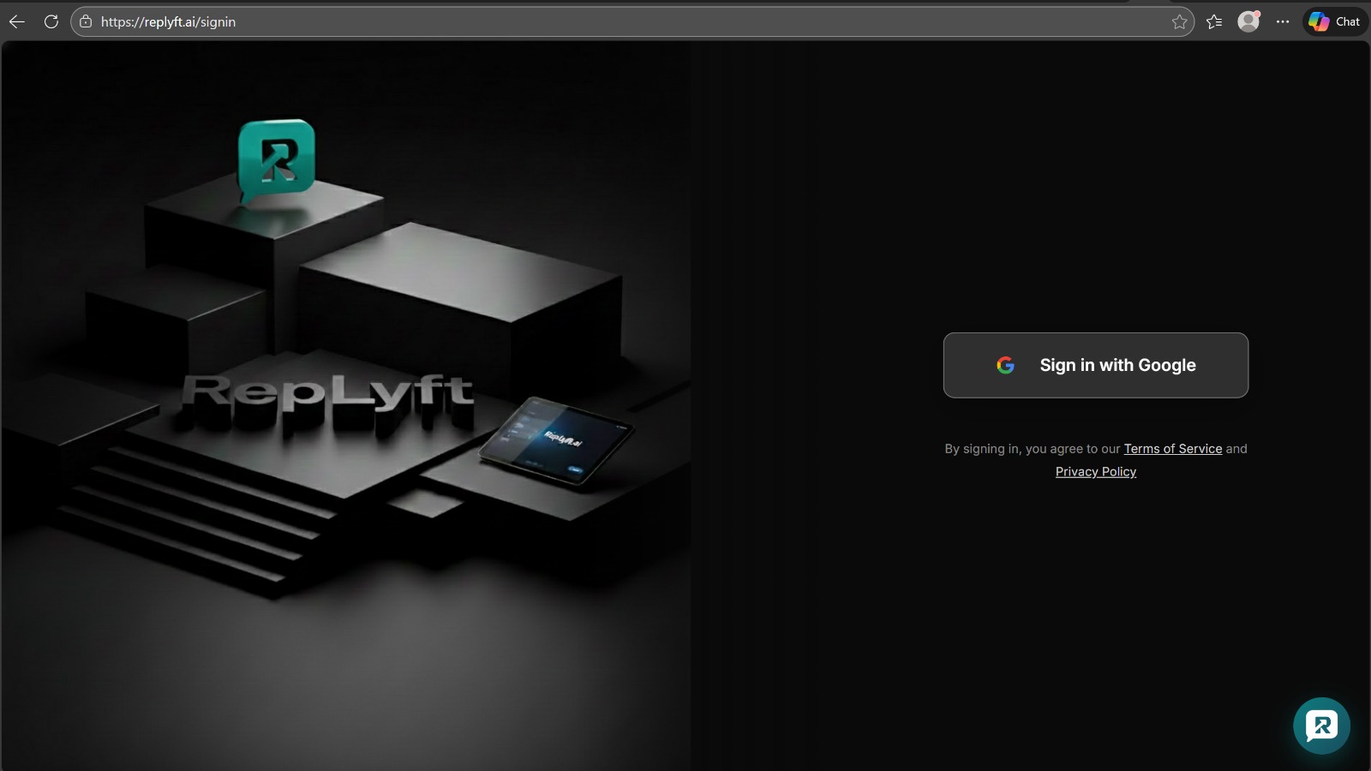Click the Google "G" logo icon

(x=1005, y=365)
